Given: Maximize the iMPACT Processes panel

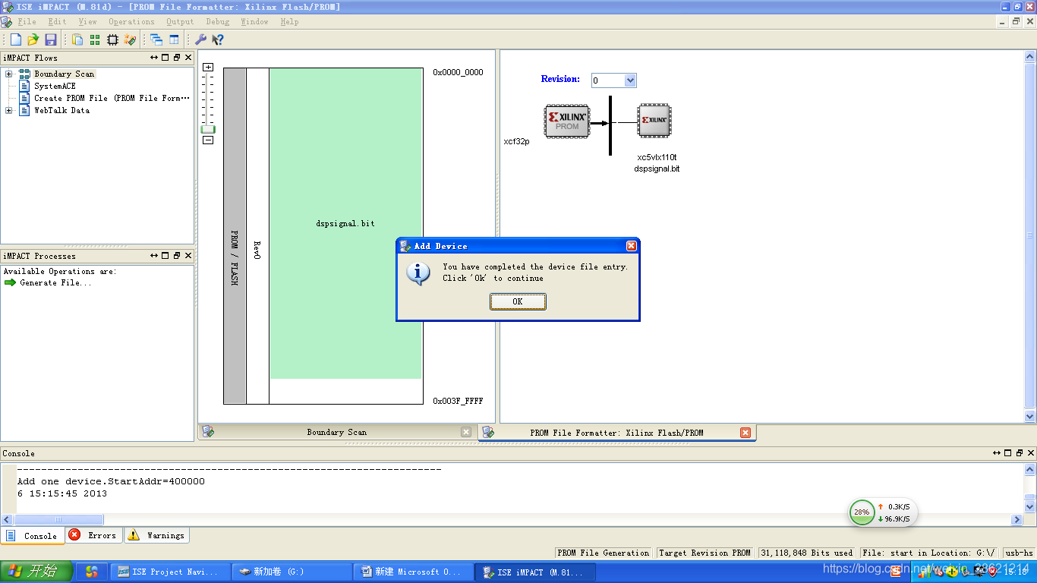Looking at the screenshot, I should [165, 256].
